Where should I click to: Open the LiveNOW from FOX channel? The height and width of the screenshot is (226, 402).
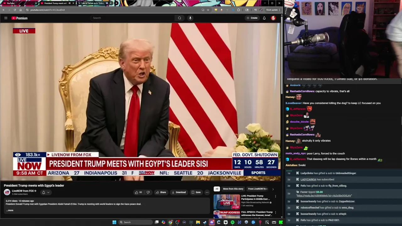pyautogui.click(x=23, y=191)
